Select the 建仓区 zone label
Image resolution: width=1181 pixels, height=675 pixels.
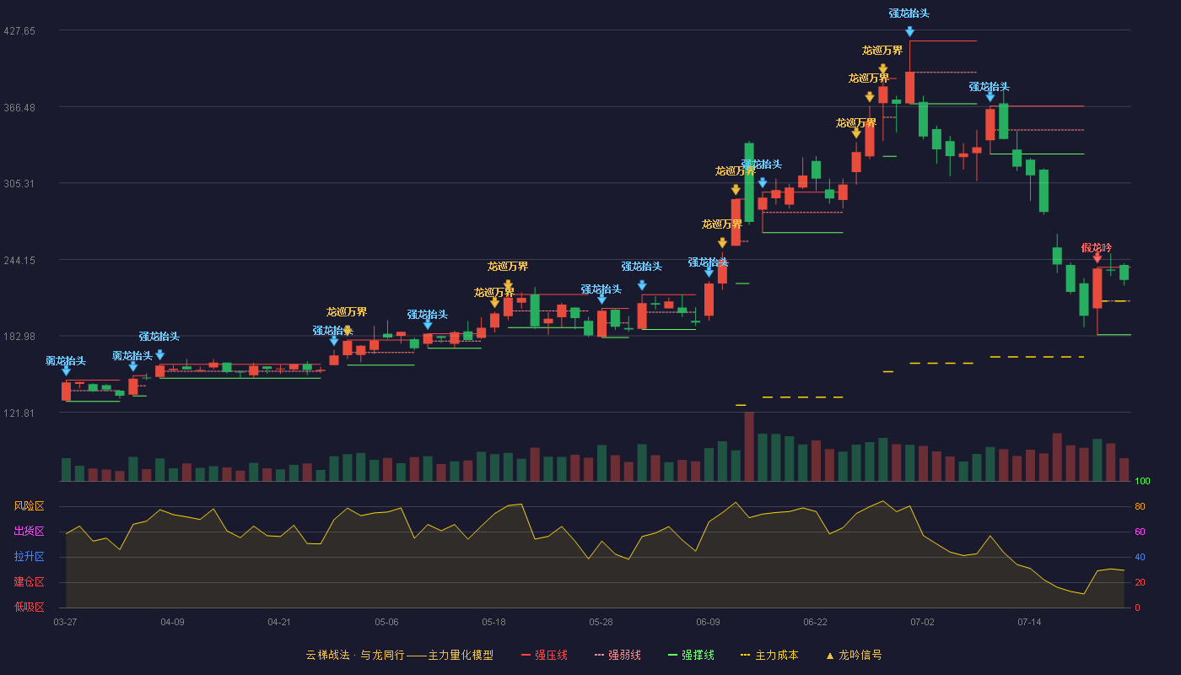pyautogui.click(x=29, y=582)
